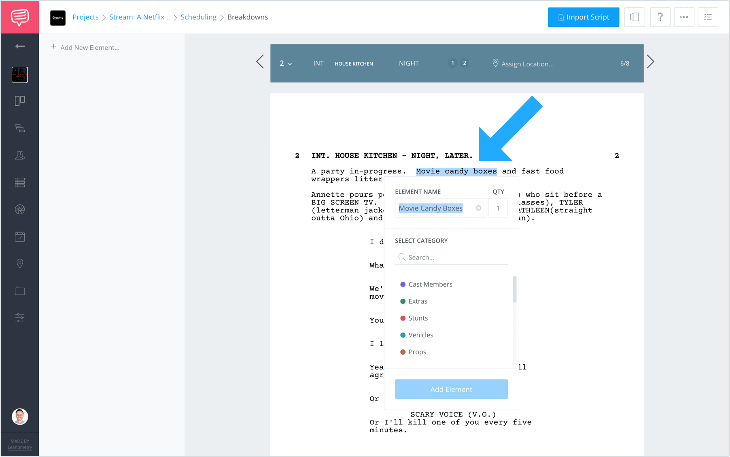Open the stripboard schedule sidebar icon

coord(20,128)
